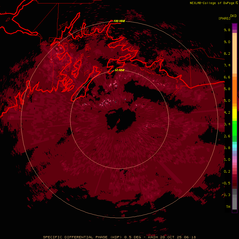Screen dimensions: 239x239
Task: Click the 1.0 legend value
Action: pos(227,160)
